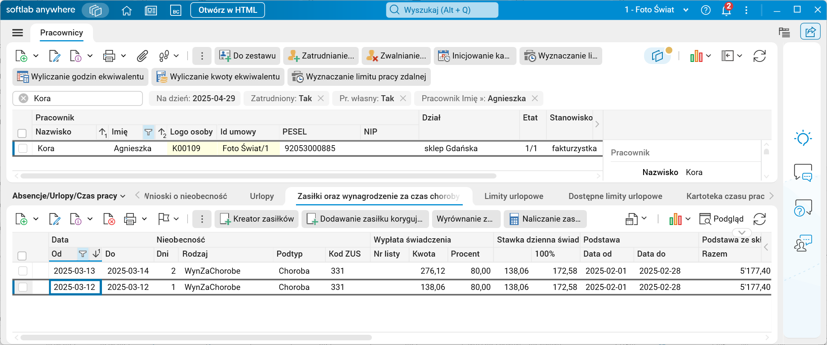Delete the selected benefit record
This screenshot has width=827, height=345.
point(109,219)
